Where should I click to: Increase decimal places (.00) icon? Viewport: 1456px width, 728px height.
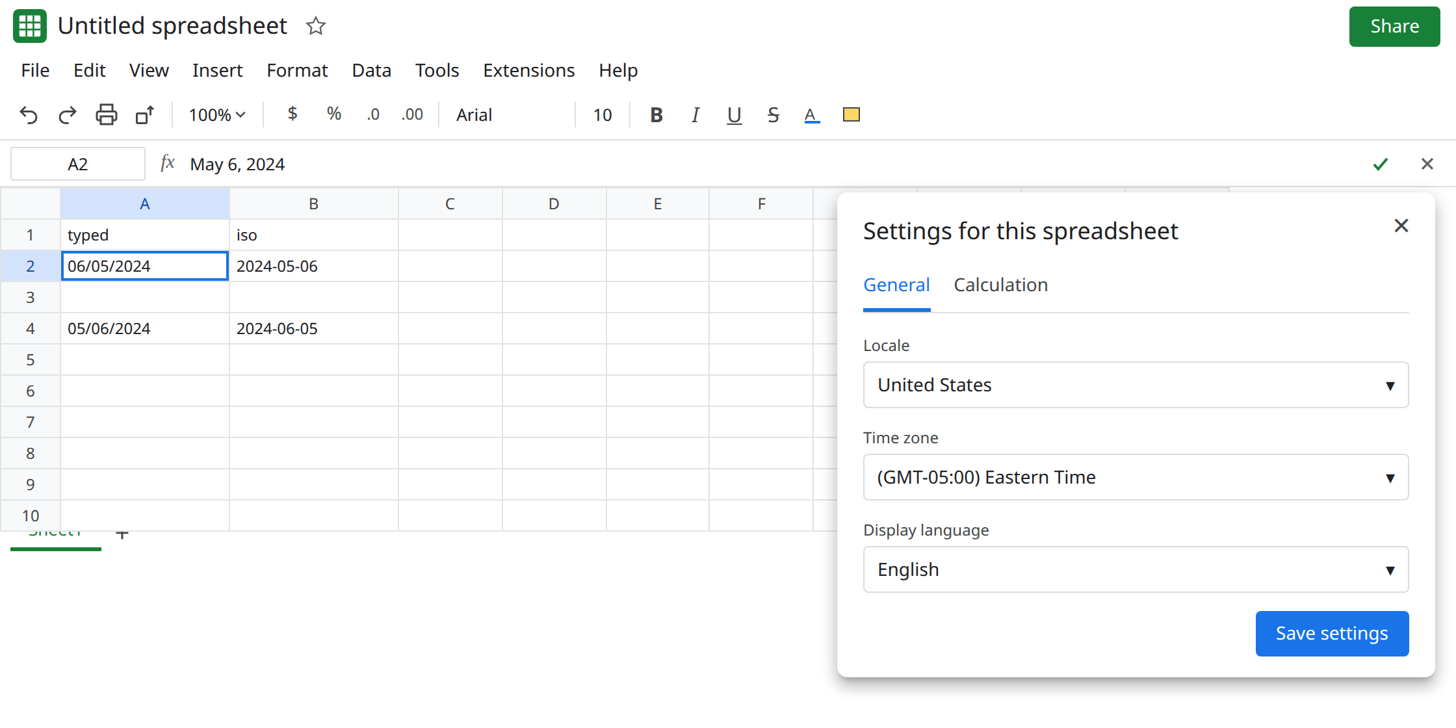point(412,115)
